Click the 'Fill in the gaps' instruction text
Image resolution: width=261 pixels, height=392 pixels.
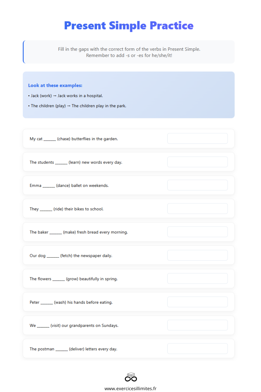[129, 52]
